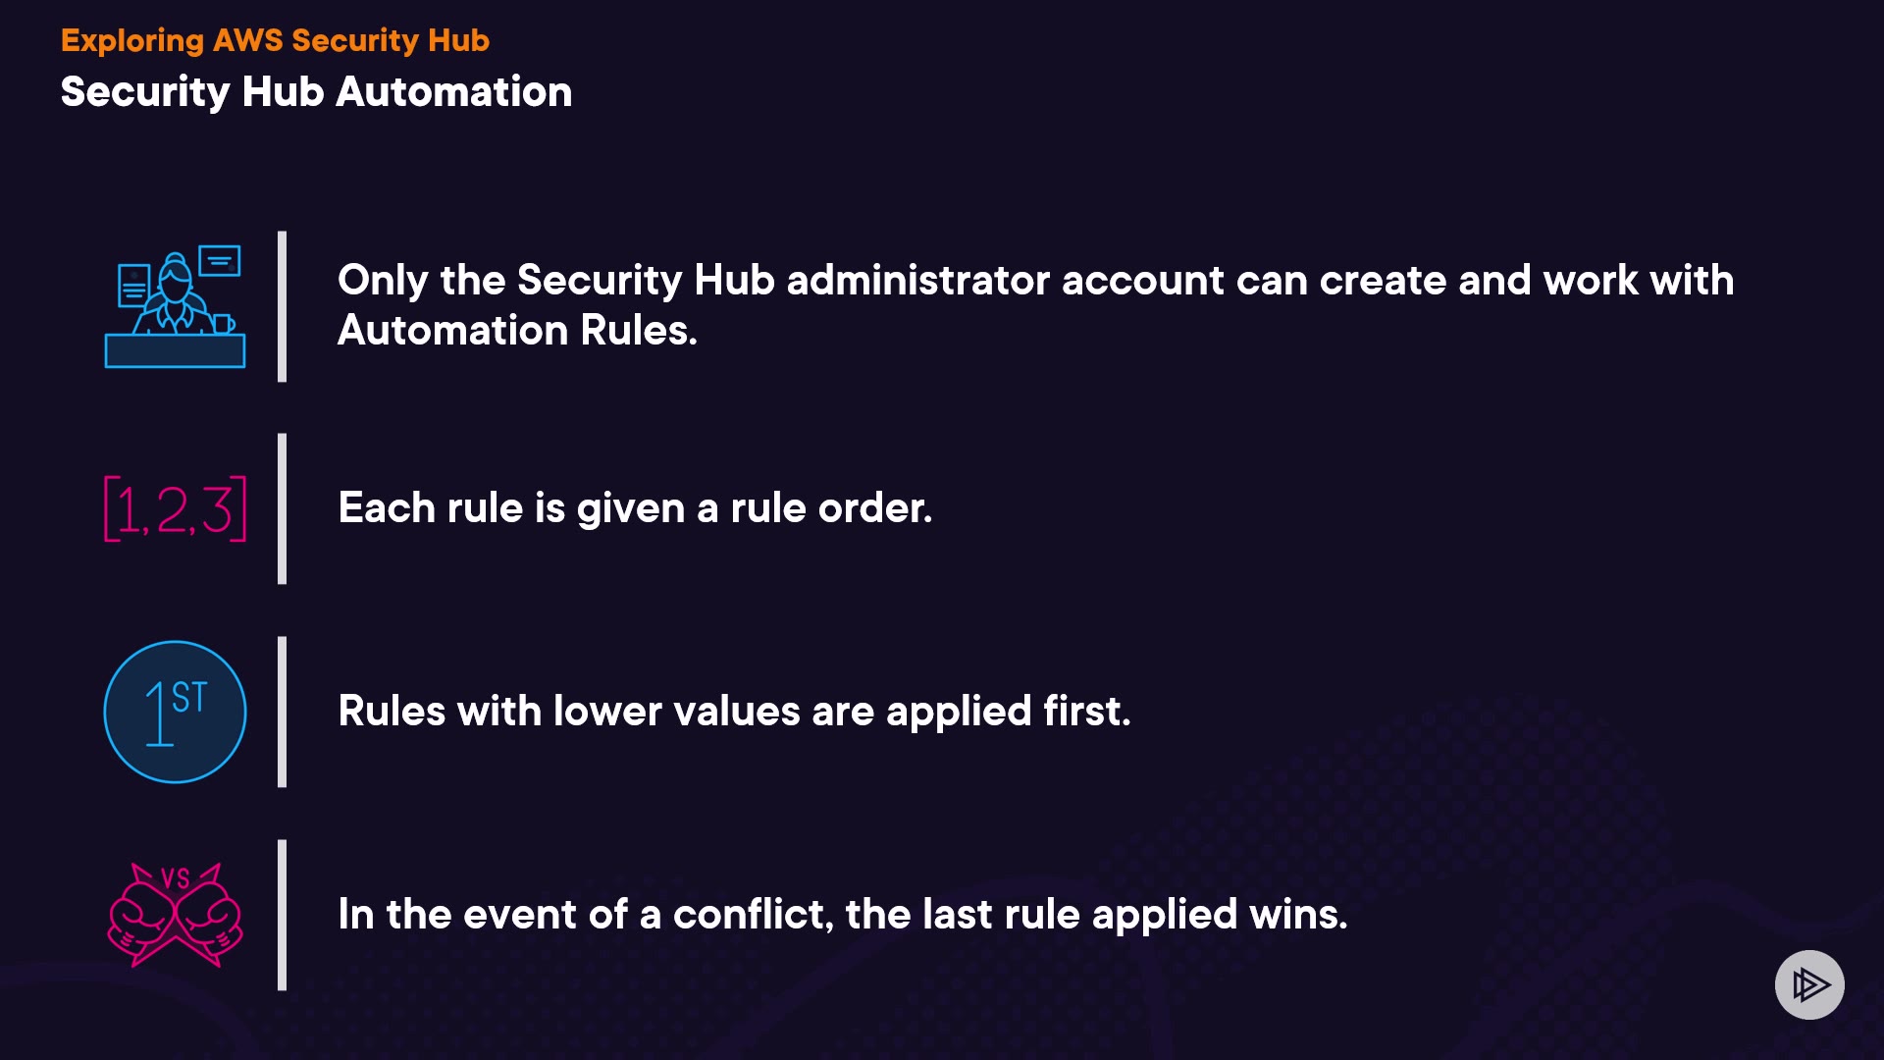Click the administrator at desk icon
This screenshot has height=1060, width=1884.
(x=175, y=307)
